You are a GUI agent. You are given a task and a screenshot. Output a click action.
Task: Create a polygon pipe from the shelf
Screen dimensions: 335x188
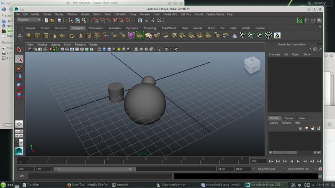[x=89, y=36]
